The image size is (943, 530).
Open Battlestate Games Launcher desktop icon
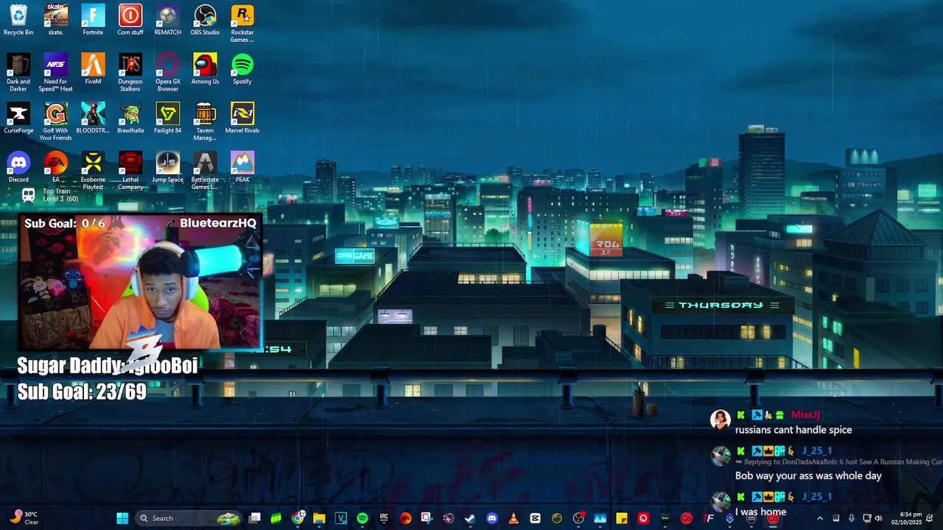[x=205, y=171]
